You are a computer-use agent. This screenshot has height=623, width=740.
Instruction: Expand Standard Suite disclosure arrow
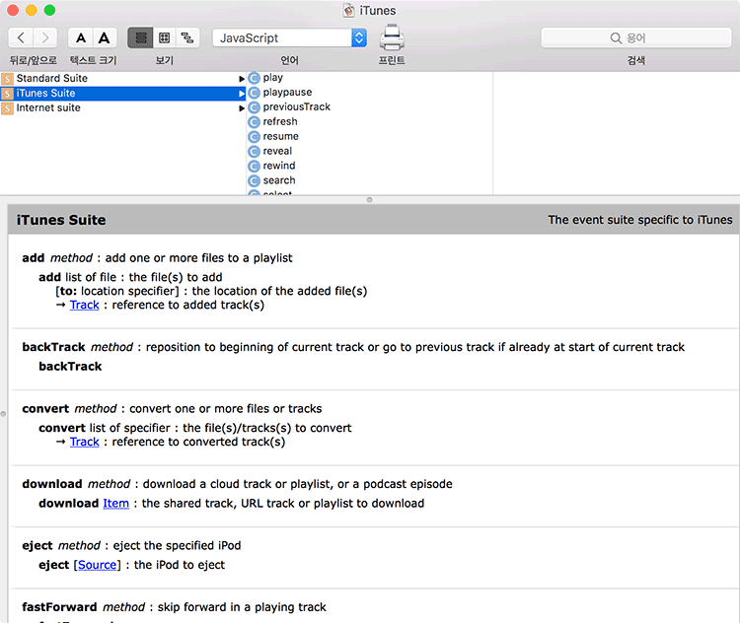(242, 79)
